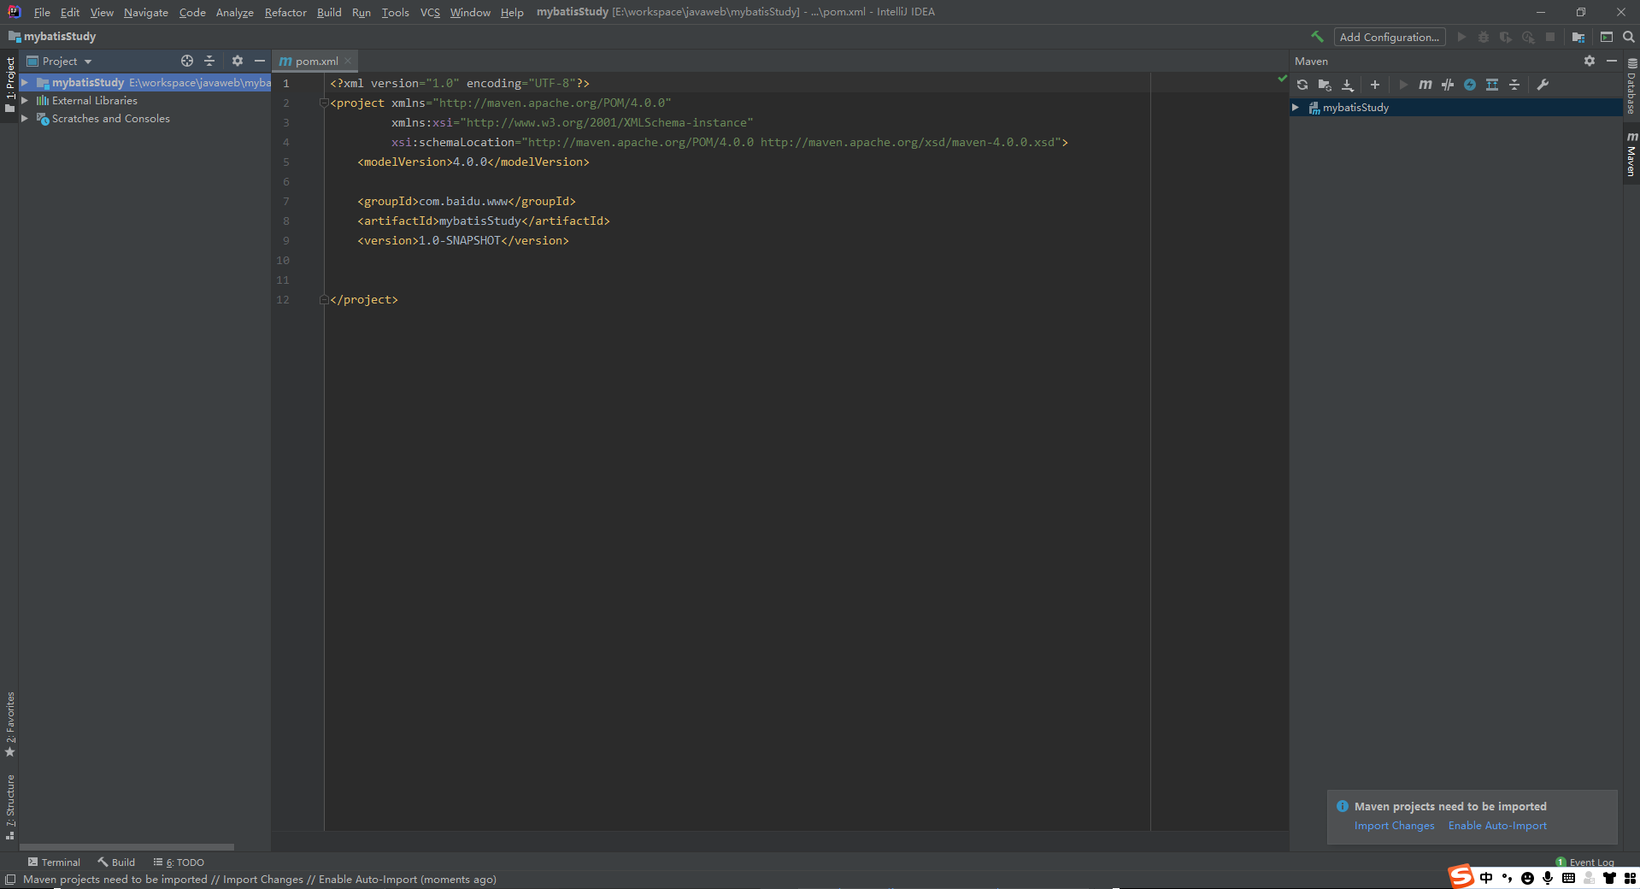The width and height of the screenshot is (1640, 889).
Task: Click the closing project tag fold marker
Action: 324,300
